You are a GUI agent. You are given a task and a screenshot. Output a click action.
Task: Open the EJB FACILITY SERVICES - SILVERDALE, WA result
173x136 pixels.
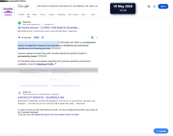(x=41, y=98)
